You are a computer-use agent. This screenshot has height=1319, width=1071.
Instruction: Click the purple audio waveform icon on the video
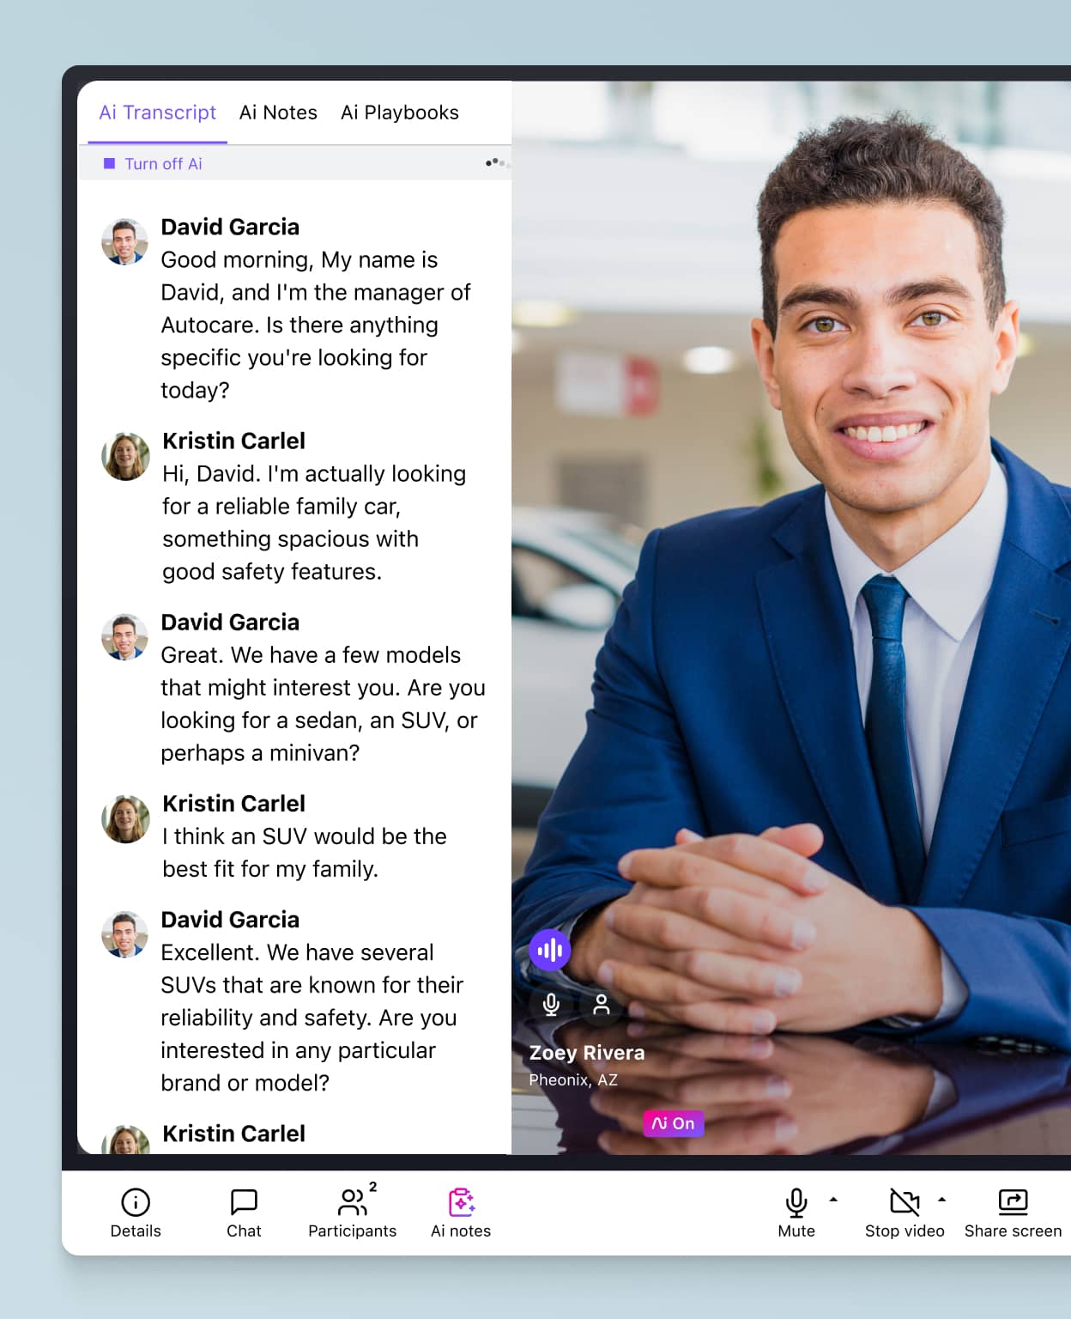[x=550, y=951]
